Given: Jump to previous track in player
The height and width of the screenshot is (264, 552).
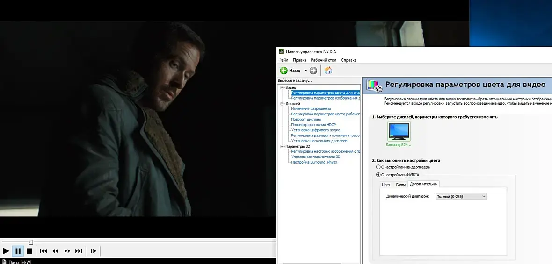Looking at the screenshot, I should click(x=44, y=251).
